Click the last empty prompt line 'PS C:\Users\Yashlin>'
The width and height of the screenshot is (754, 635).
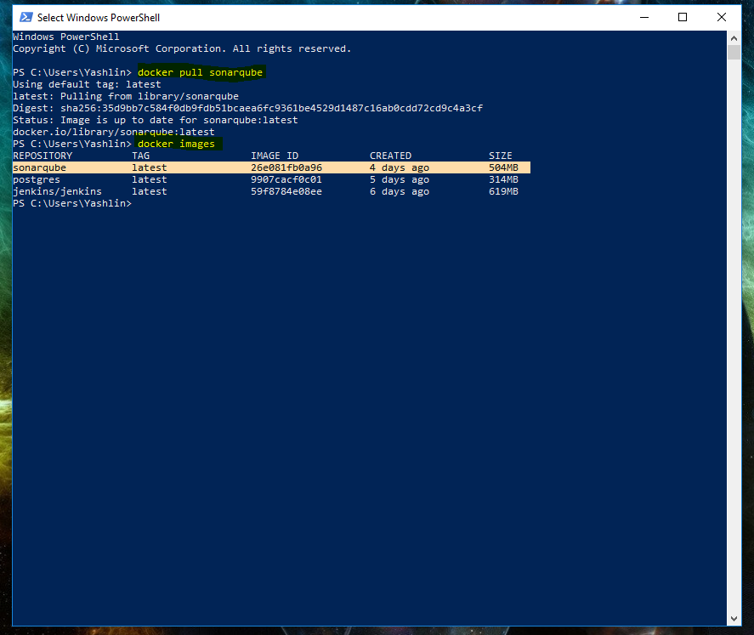(x=72, y=203)
